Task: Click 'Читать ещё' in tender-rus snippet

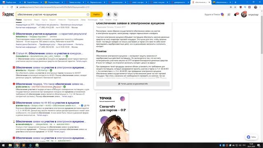Action: point(42,115)
